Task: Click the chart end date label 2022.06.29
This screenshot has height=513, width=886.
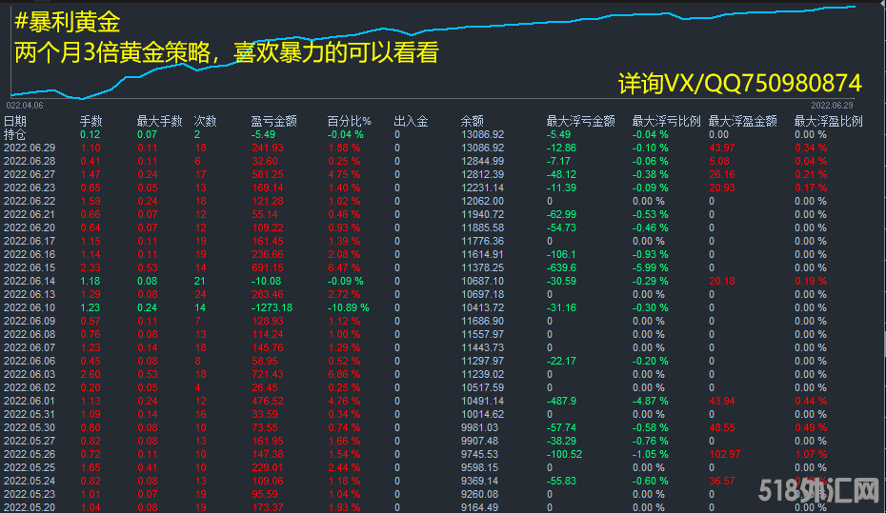Action: tap(832, 106)
